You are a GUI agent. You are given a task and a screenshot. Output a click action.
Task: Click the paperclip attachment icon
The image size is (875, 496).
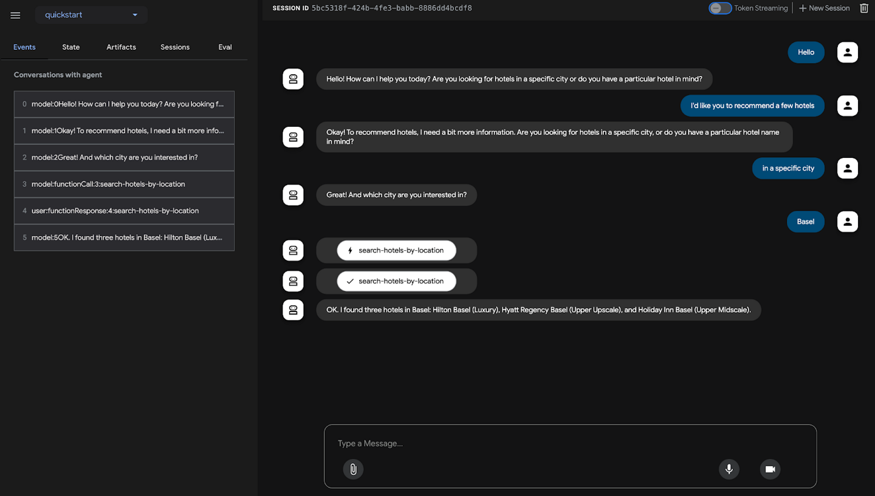pos(353,469)
